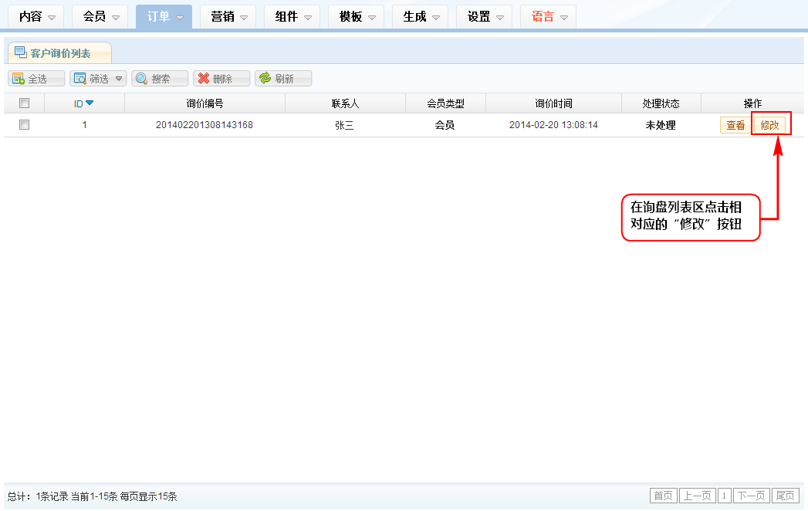Click the 修改 button for 张三

[x=769, y=126]
